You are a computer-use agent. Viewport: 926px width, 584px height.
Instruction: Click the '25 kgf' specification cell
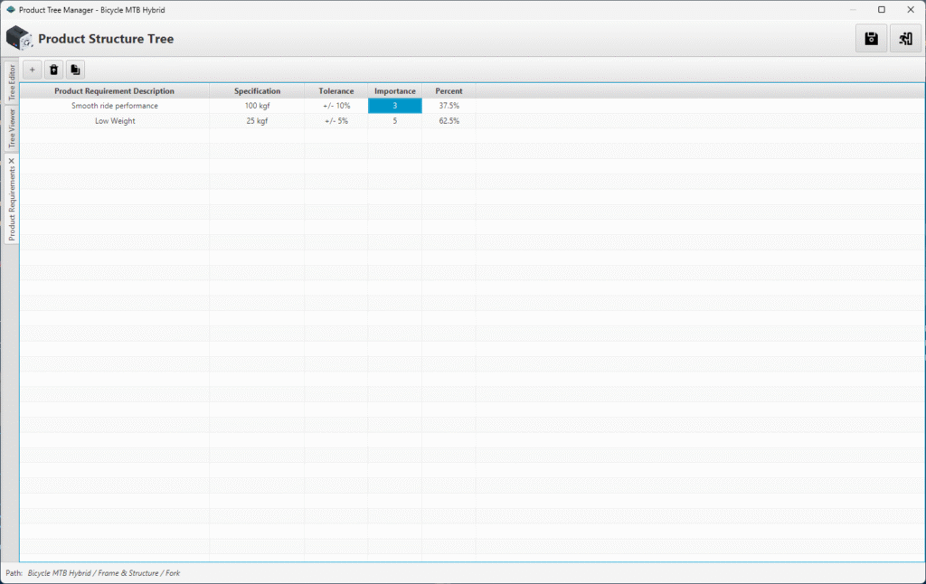click(257, 121)
